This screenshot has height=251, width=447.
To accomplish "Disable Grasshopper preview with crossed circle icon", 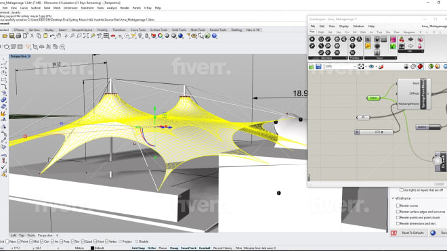I will pos(413,67).
